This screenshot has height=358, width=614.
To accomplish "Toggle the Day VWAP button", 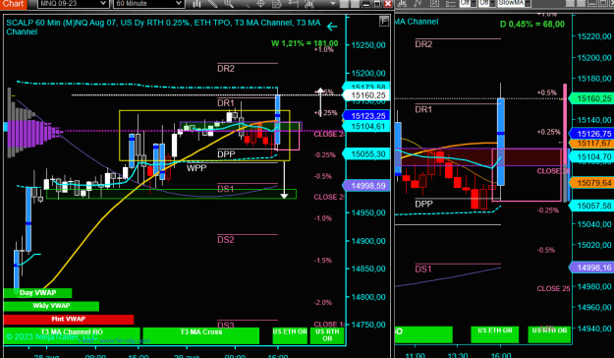I will (37, 293).
